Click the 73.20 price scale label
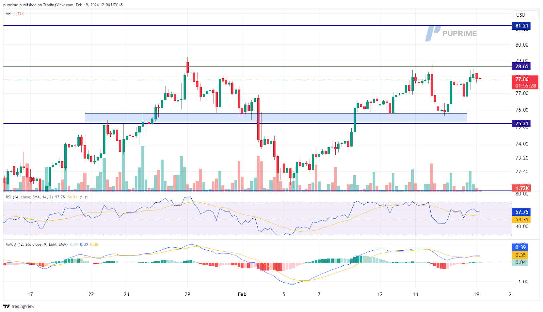This screenshot has width=543, height=312. coord(522,158)
